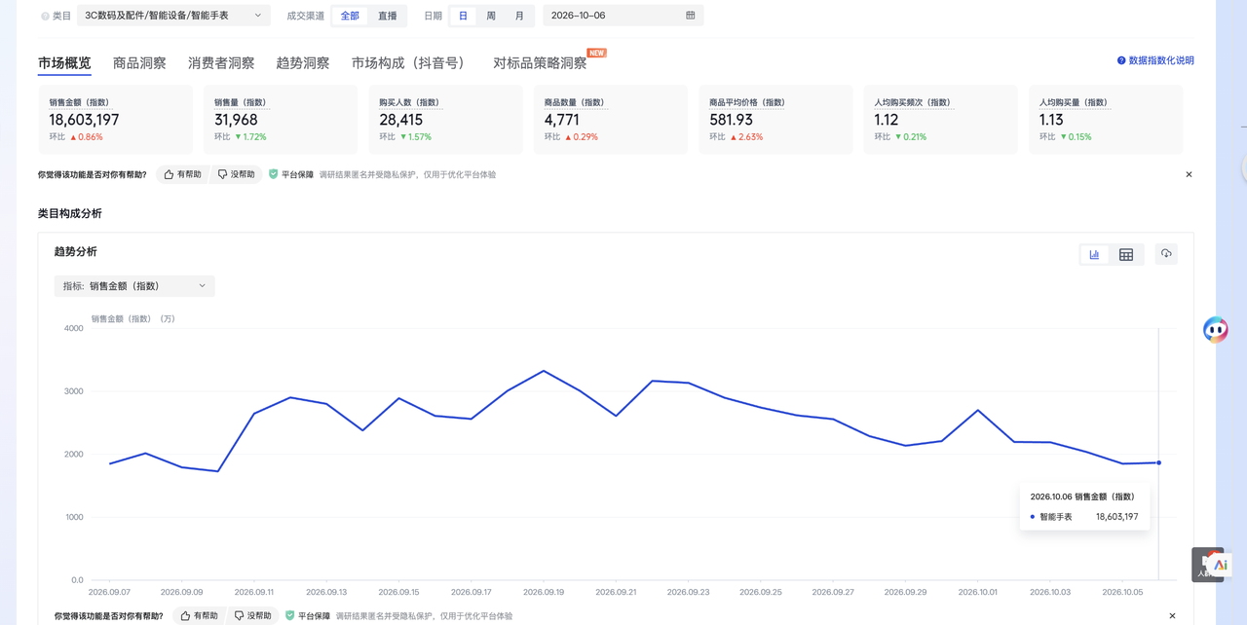Switch date granularity to 月
Image resolution: width=1247 pixels, height=625 pixels.
point(519,16)
